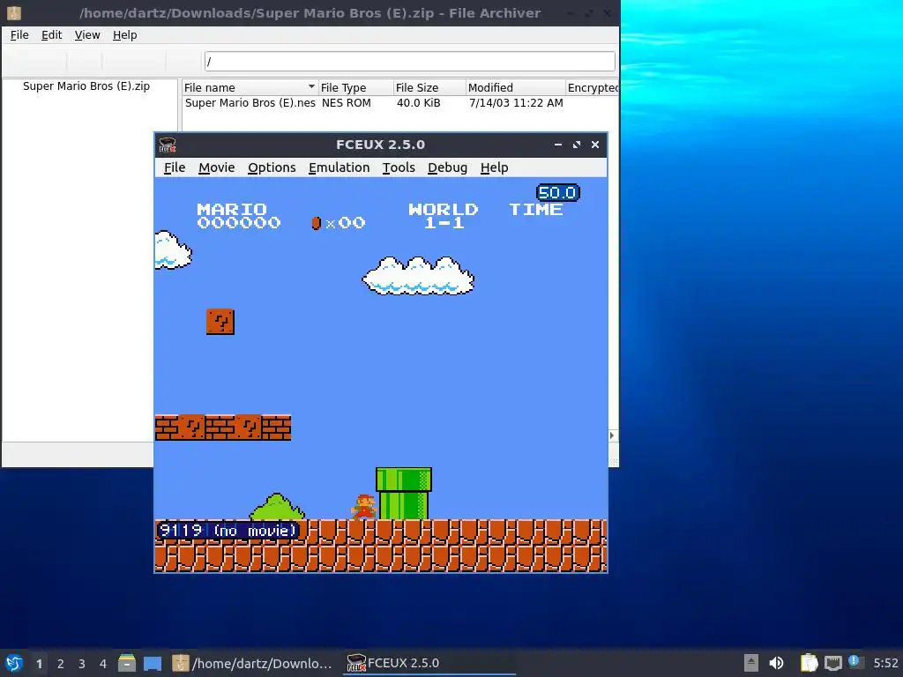Minimize the FCEUX window
Viewport: 903px width, 677px height.
click(558, 145)
